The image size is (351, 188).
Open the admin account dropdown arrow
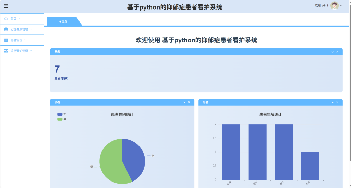[341, 6]
